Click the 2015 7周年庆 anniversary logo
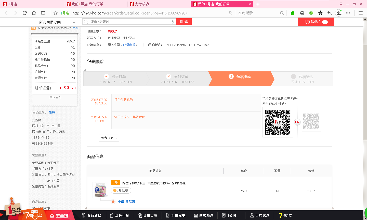367x220 pixels. (x=34, y=214)
